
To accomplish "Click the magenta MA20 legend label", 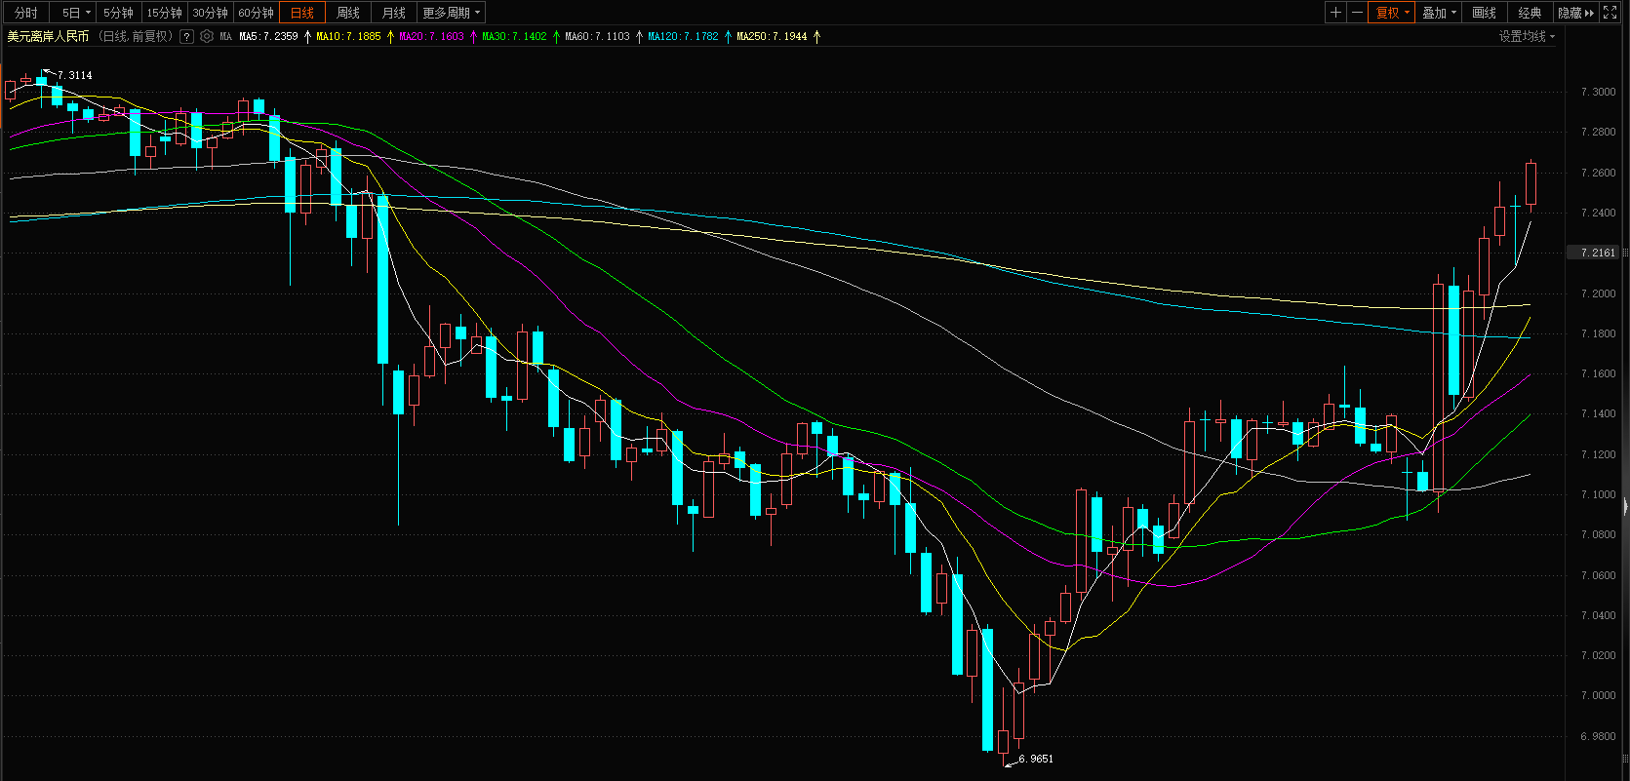I will pyautogui.click(x=431, y=36).
